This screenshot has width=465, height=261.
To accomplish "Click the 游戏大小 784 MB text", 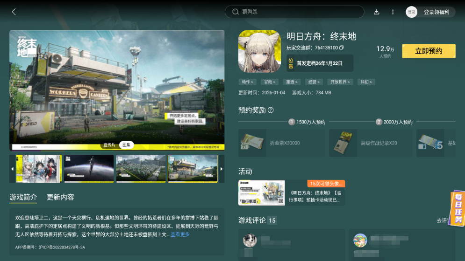I will (312, 93).
